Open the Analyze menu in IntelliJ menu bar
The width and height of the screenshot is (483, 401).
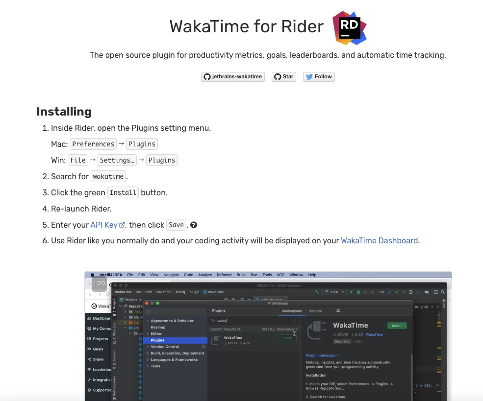coord(205,275)
